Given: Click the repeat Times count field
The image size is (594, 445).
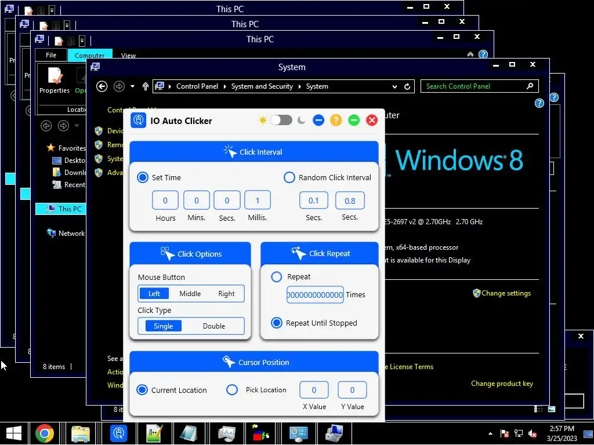Looking at the screenshot, I should 315,295.
